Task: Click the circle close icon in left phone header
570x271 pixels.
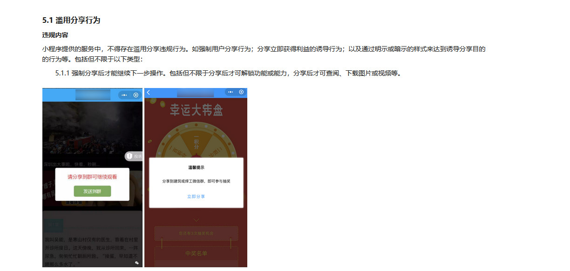Action: (136, 95)
